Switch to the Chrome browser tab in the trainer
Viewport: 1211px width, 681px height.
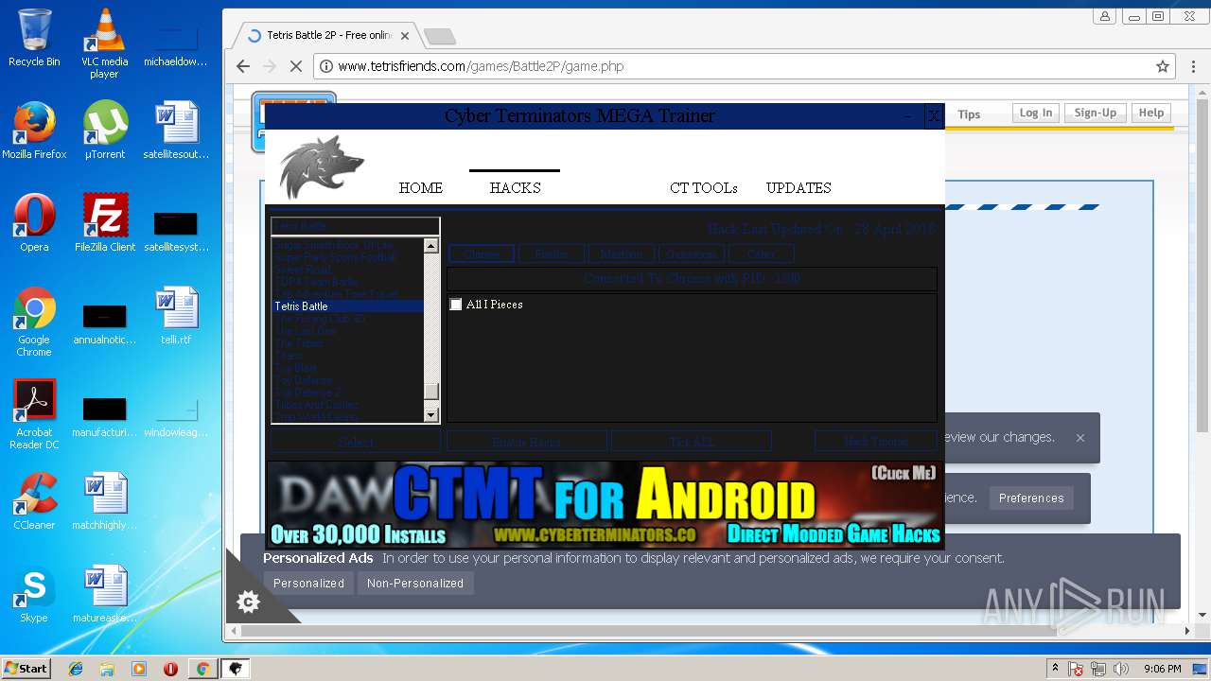pyautogui.click(x=482, y=254)
